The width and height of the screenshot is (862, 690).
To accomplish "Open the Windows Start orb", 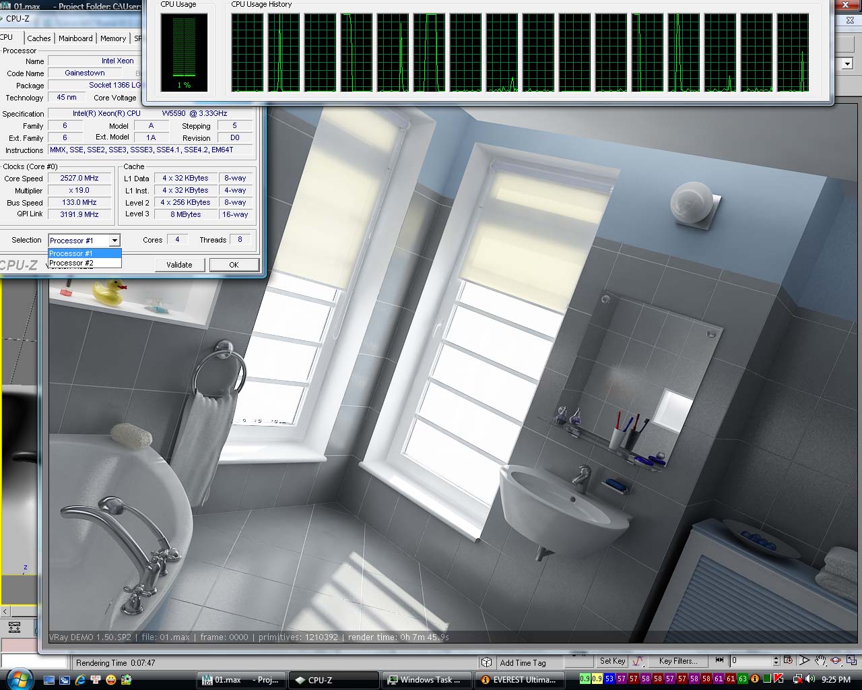I will [x=18, y=679].
